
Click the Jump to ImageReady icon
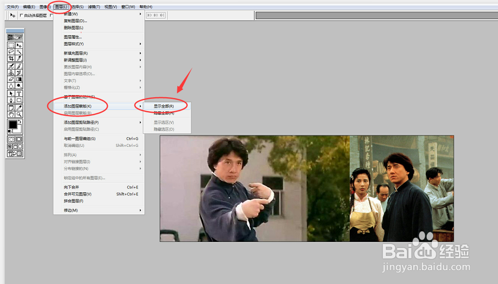(15, 154)
